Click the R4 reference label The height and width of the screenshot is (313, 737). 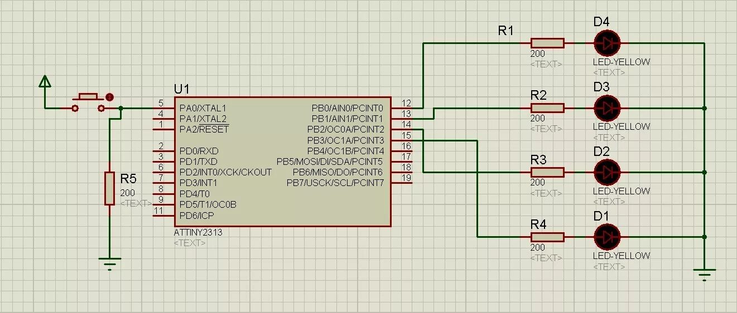coord(538,224)
